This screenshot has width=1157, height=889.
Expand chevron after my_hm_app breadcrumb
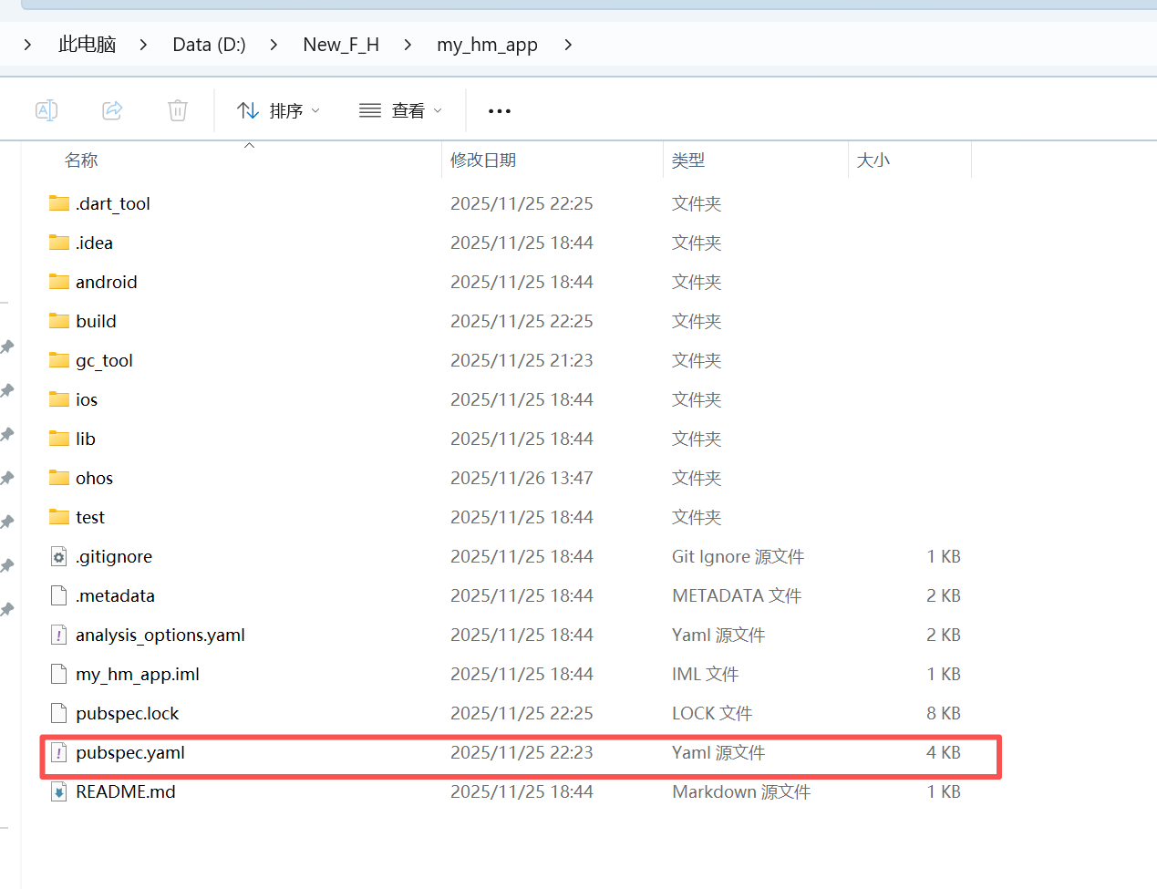[567, 44]
